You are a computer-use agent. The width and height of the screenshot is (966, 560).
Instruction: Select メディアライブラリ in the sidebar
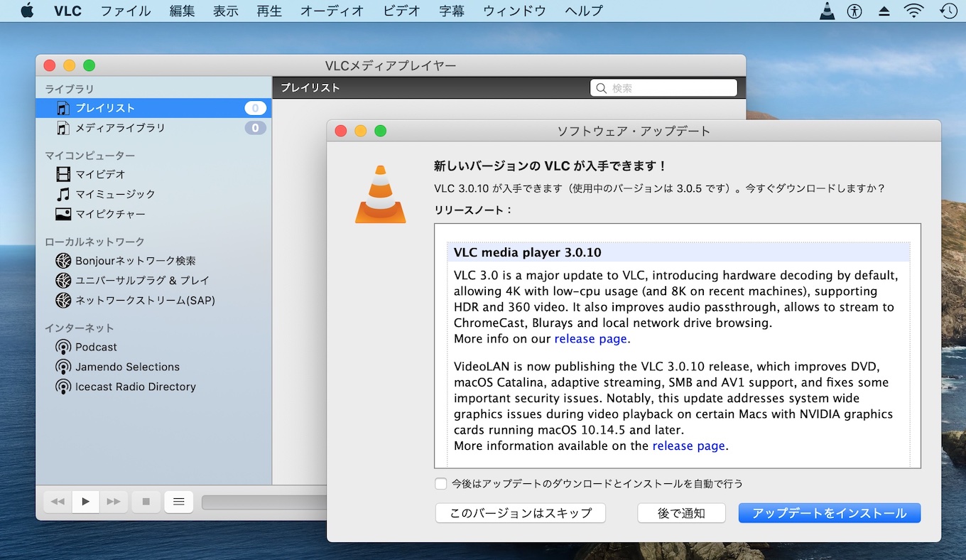(153, 128)
